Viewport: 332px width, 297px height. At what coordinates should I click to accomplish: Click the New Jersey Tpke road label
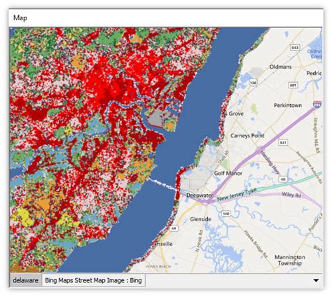pyautogui.click(x=237, y=195)
